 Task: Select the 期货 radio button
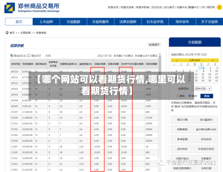tap(190, 96)
